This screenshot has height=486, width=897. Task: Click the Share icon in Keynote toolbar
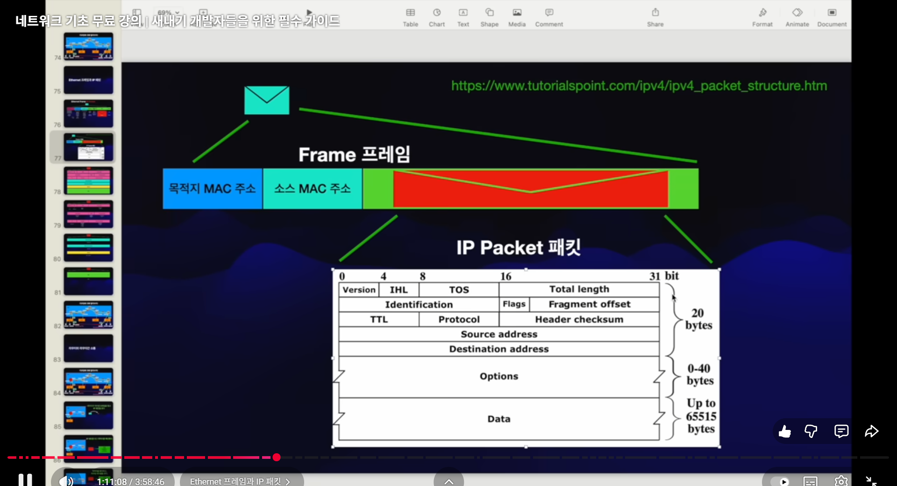(655, 17)
